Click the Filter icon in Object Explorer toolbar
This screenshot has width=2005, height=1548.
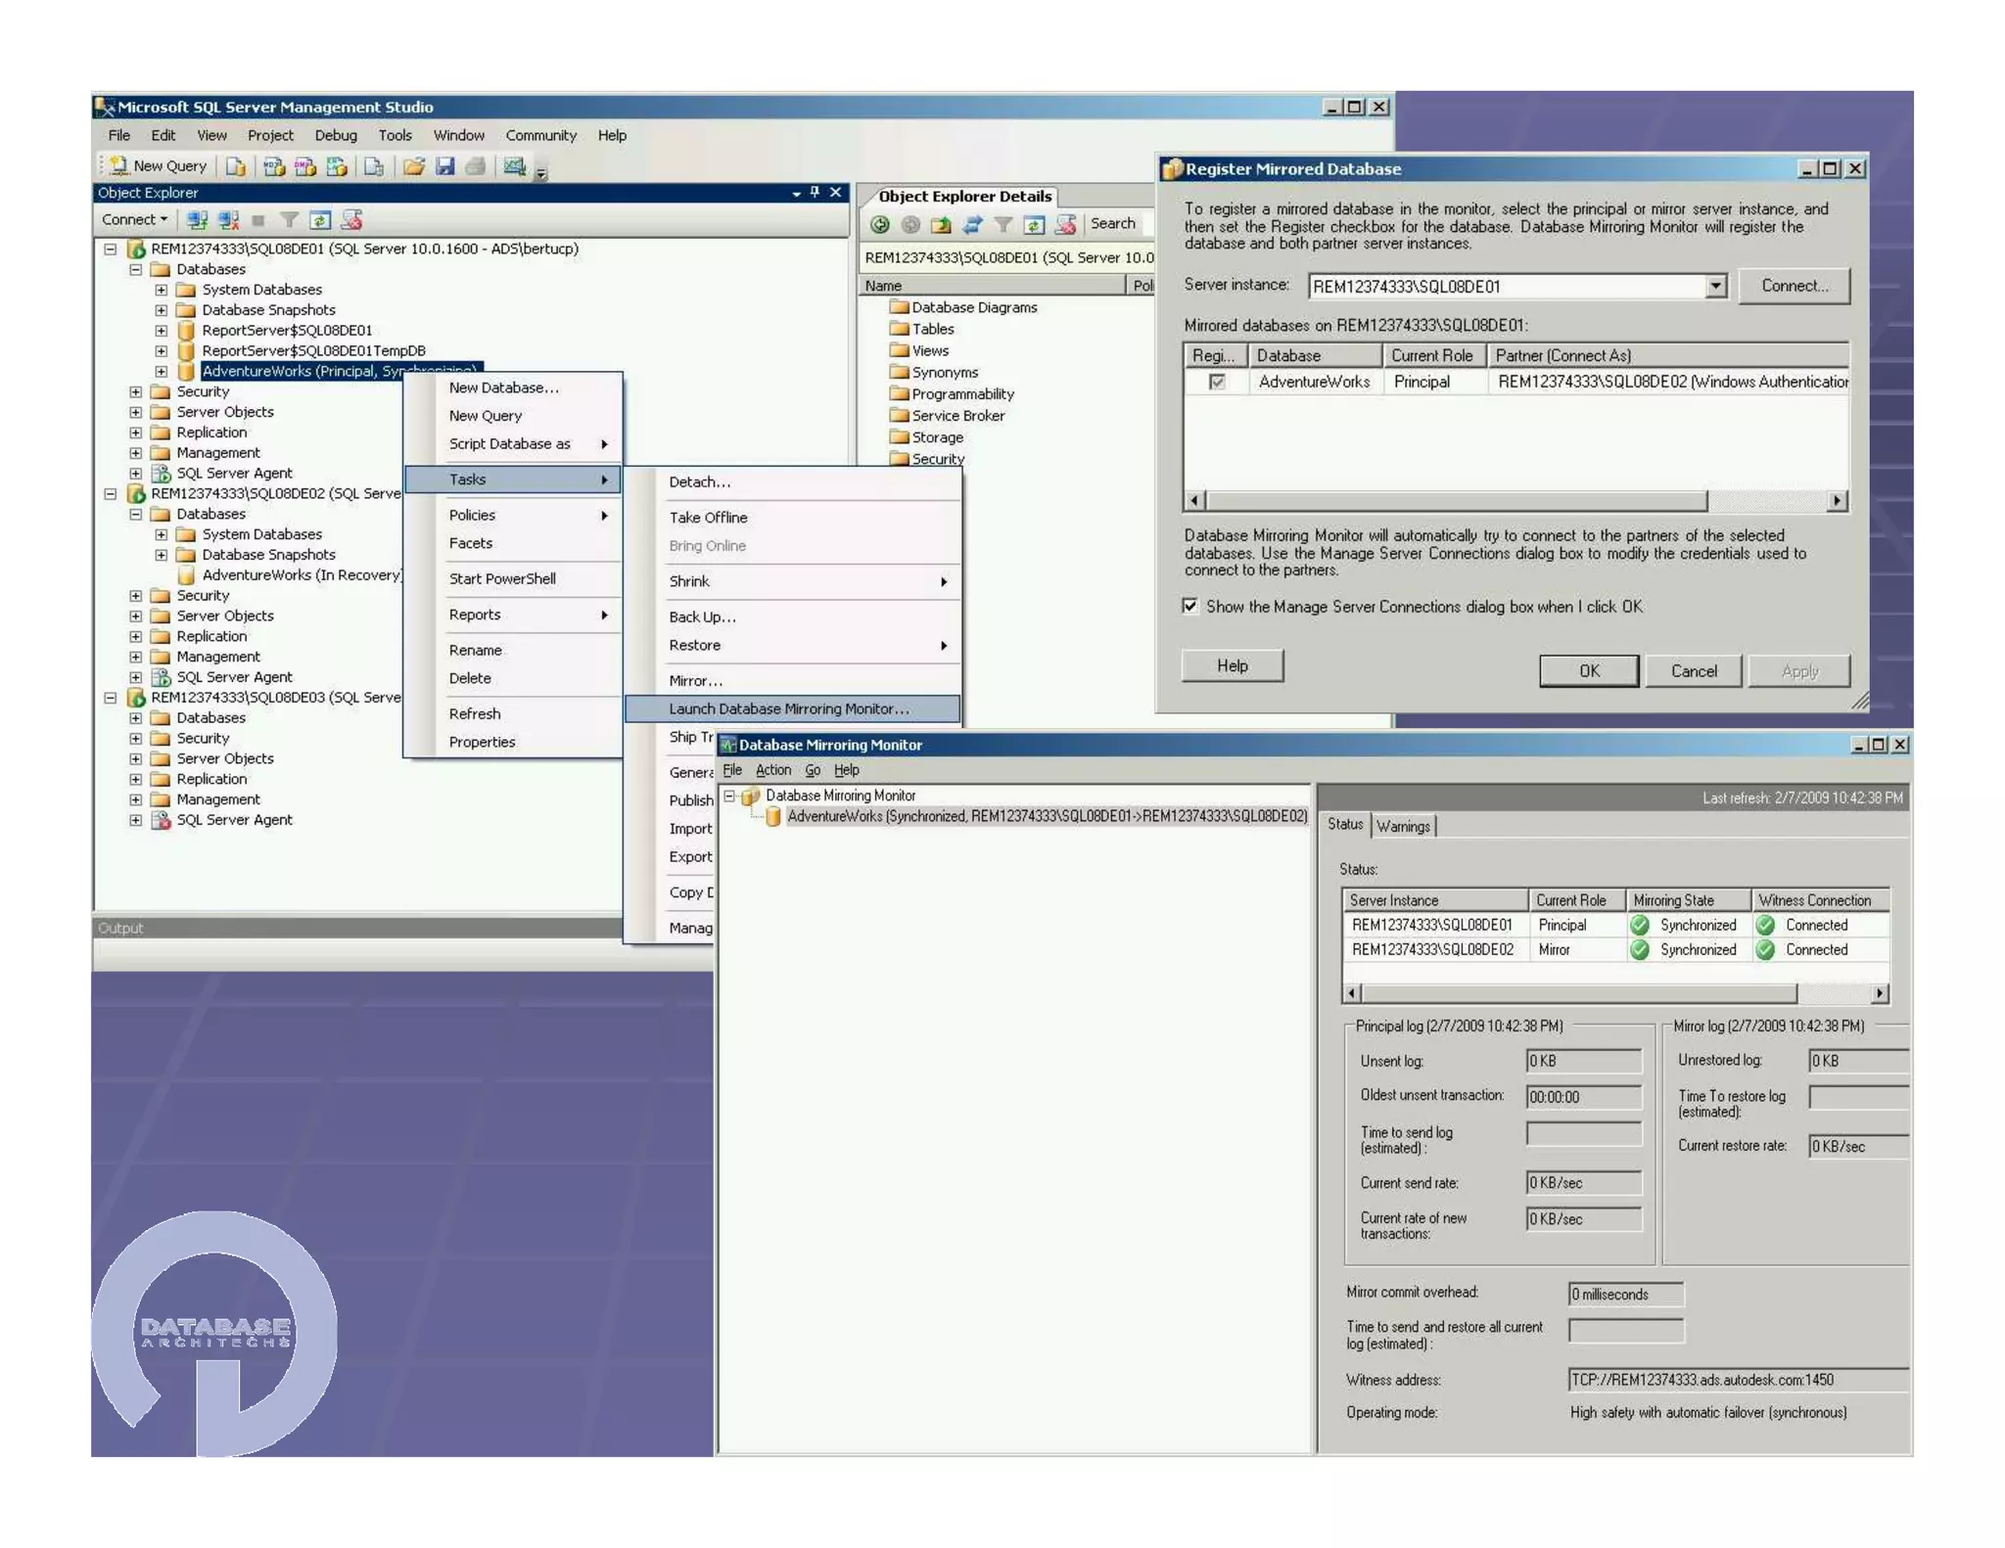tap(289, 220)
